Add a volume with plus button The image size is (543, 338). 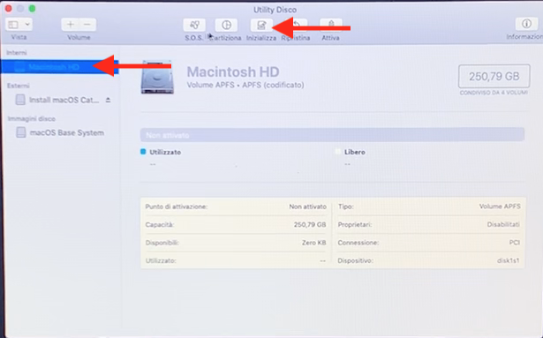[71, 25]
